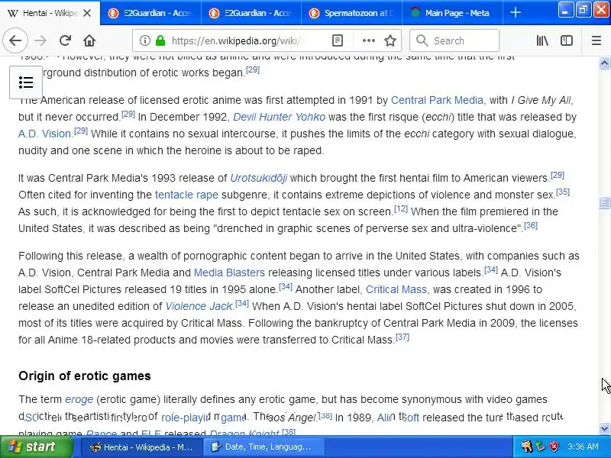This screenshot has width=611, height=458.
Task: Open the Violence Jack link
Action: pyautogui.click(x=199, y=306)
